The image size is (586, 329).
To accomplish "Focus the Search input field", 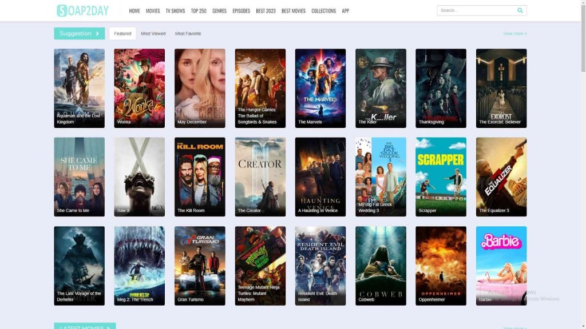I will coord(476,10).
